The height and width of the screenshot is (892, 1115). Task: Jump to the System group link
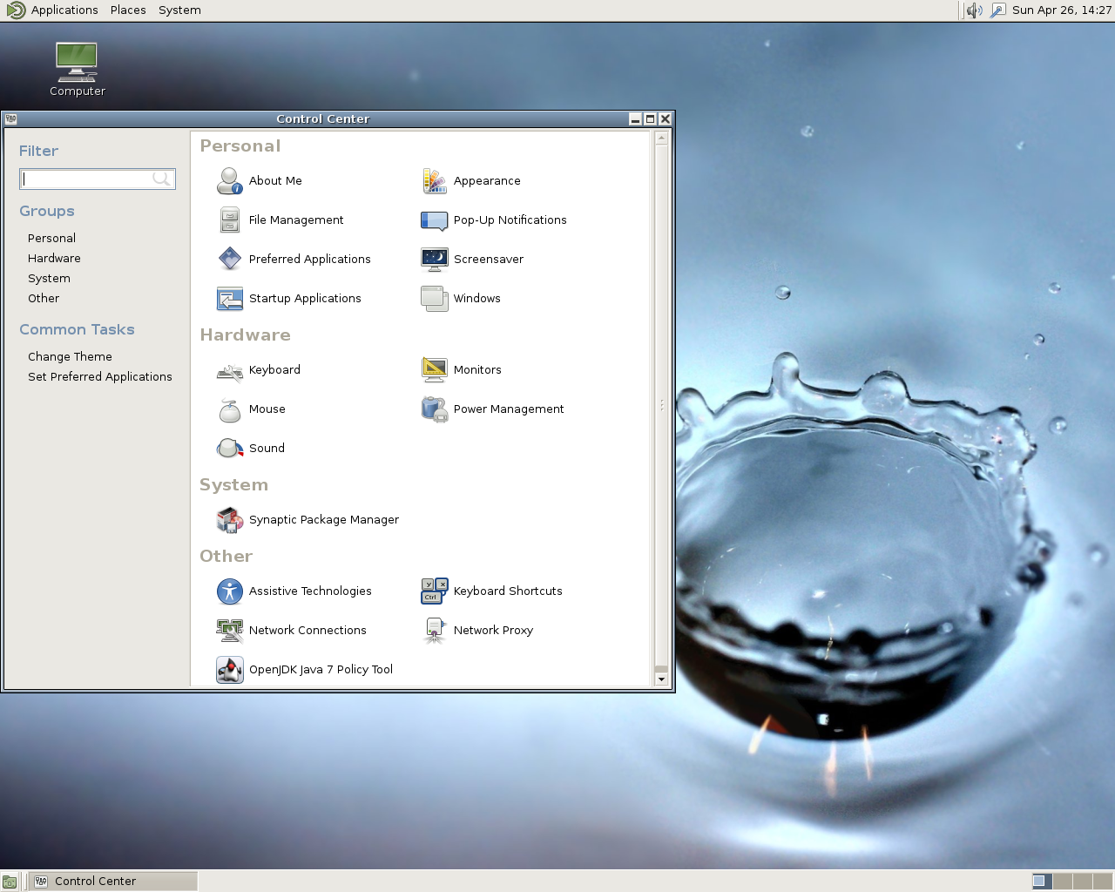click(49, 278)
